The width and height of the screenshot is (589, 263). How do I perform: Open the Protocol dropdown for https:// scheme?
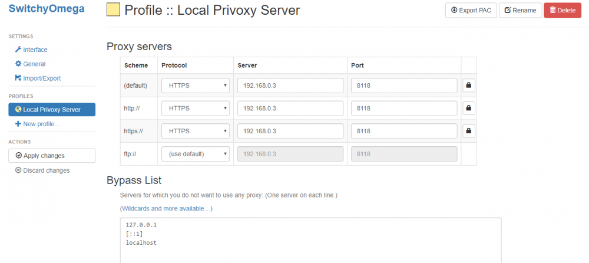196,131
